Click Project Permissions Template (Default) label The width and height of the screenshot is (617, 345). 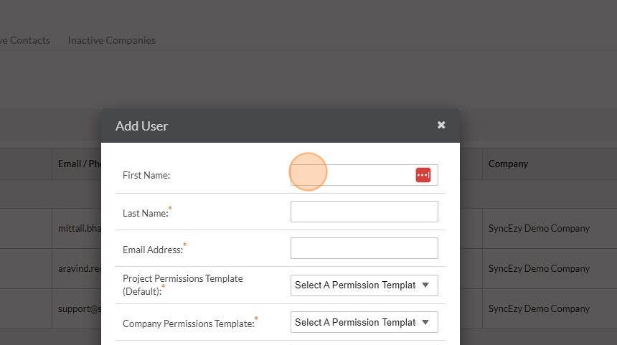pyautogui.click(x=182, y=285)
